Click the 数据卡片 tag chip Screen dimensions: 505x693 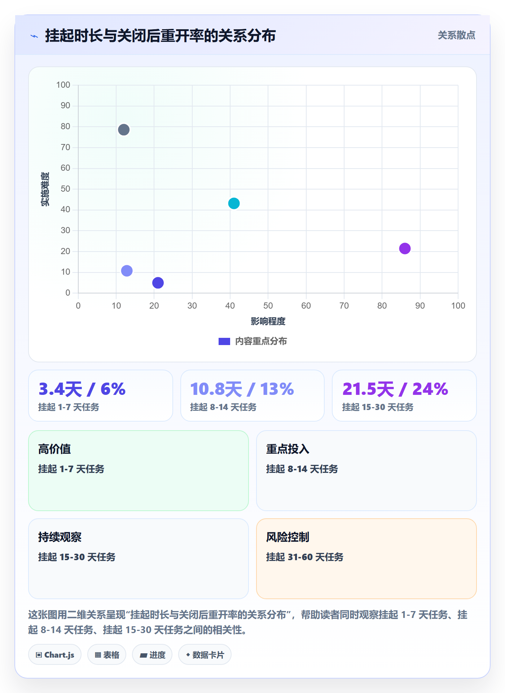(x=205, y=655)
